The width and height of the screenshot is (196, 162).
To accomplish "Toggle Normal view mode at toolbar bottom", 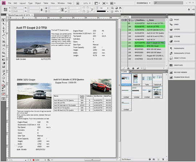I will pyautogui.click(x=3, y=99).
